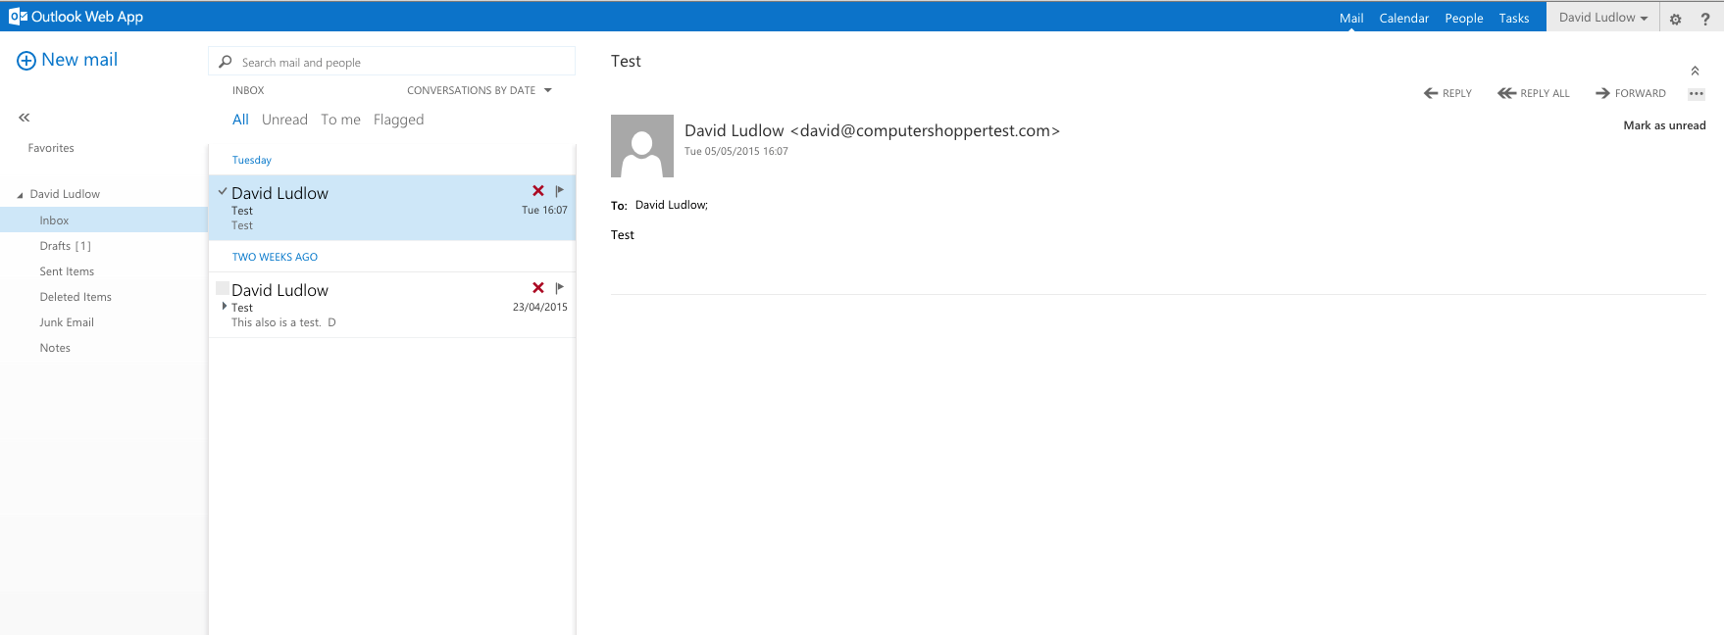Uncheck the selected Tue 16:07 message checkmark
The image size is (1724, 635).
tap(223, 192)
